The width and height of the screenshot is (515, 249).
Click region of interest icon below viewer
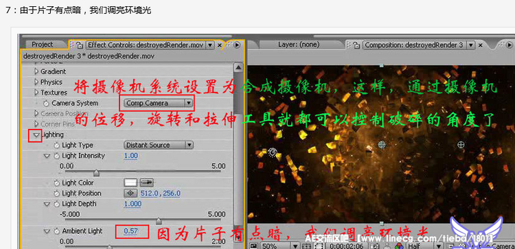click(x=318, y=246)
